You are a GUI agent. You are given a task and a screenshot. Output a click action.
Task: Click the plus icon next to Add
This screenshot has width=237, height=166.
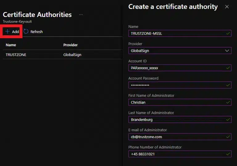(7, 31)
